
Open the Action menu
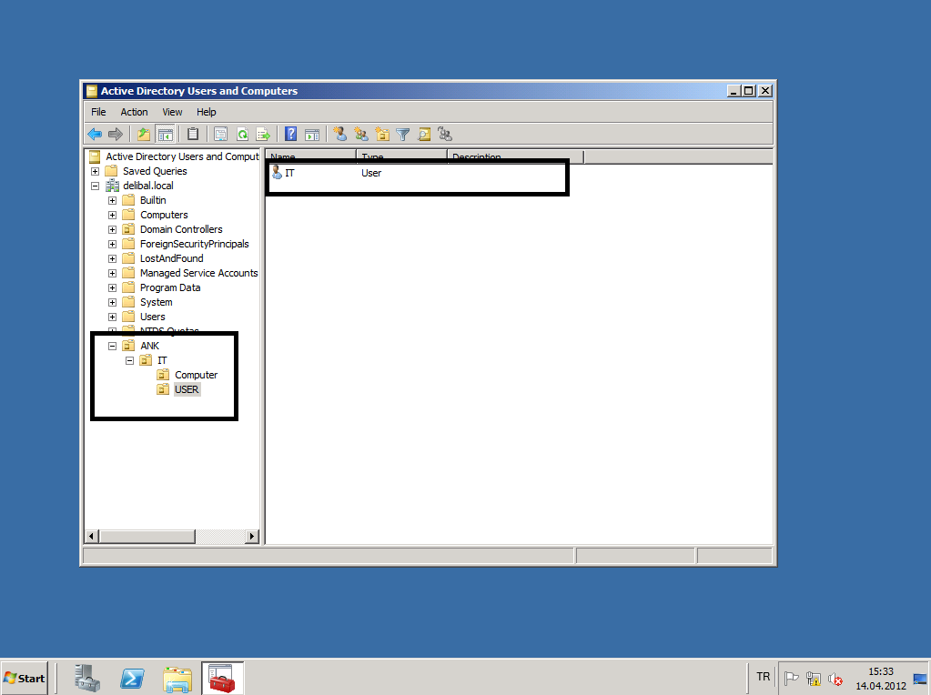[x=134, y=112]
